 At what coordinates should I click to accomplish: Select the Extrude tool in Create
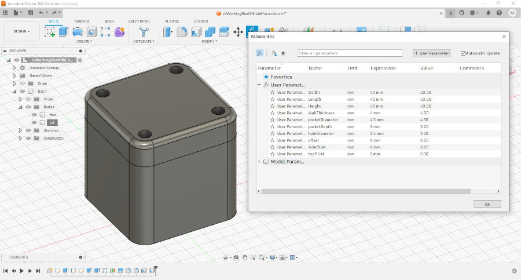(x=64, y=32)
